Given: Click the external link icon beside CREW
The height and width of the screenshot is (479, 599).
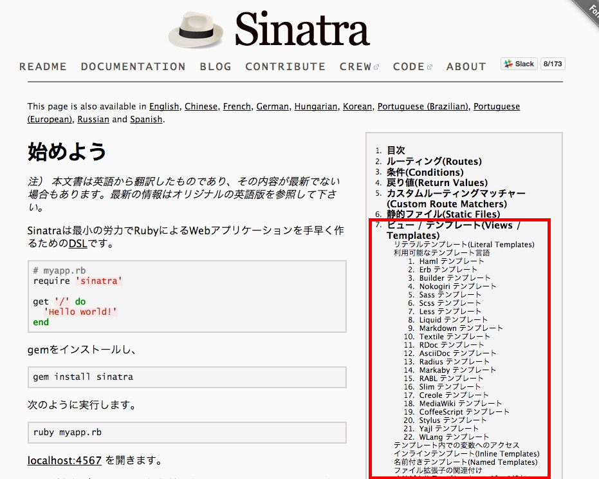Looking at the screenshot, I should (376, 68).
